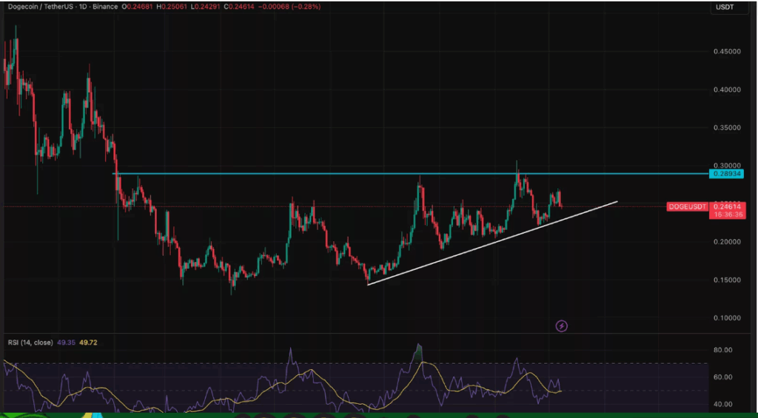The image size is (758, 418).
Task: Click the 16:36:36 candle countdown timer
Action: coord(725,214)
